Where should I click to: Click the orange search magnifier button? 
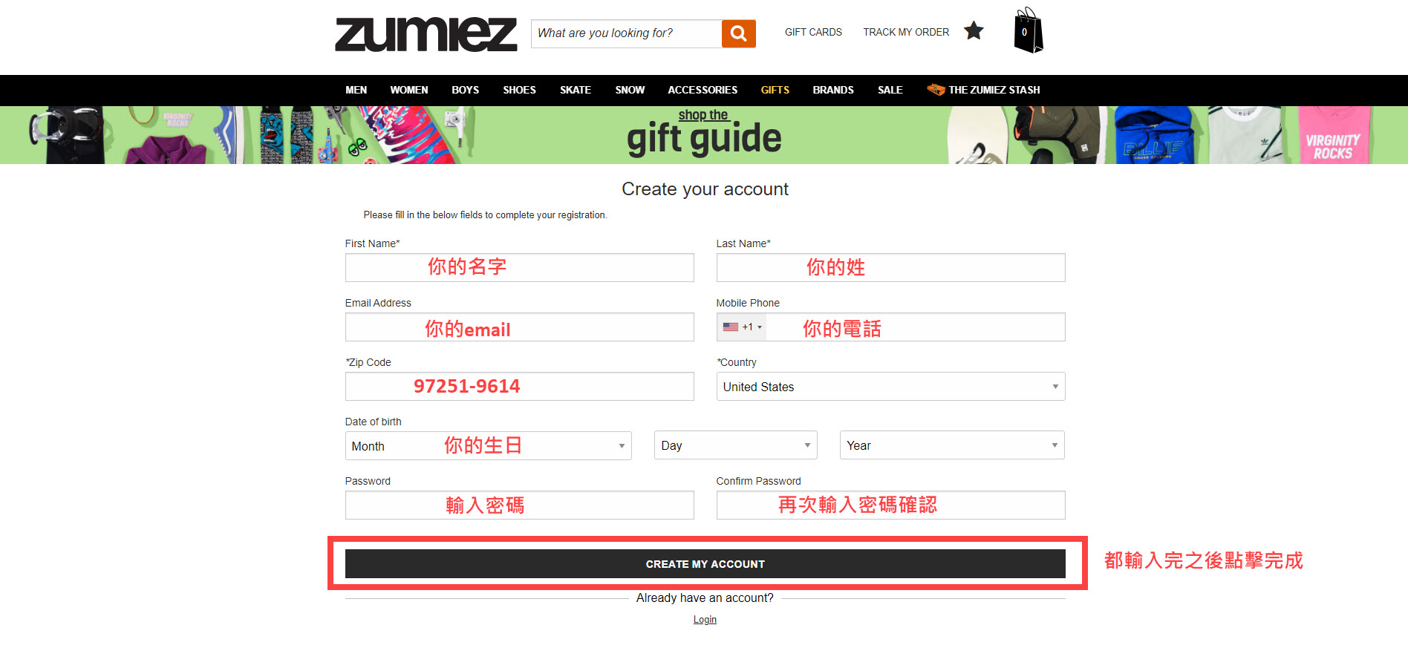[738, 33]
